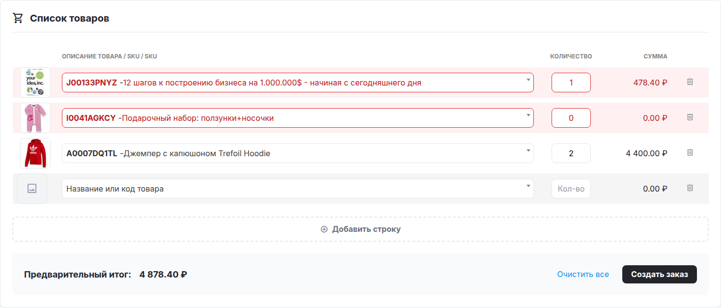
Task: Click the Создать заказ button
Action: pos(660,275)
